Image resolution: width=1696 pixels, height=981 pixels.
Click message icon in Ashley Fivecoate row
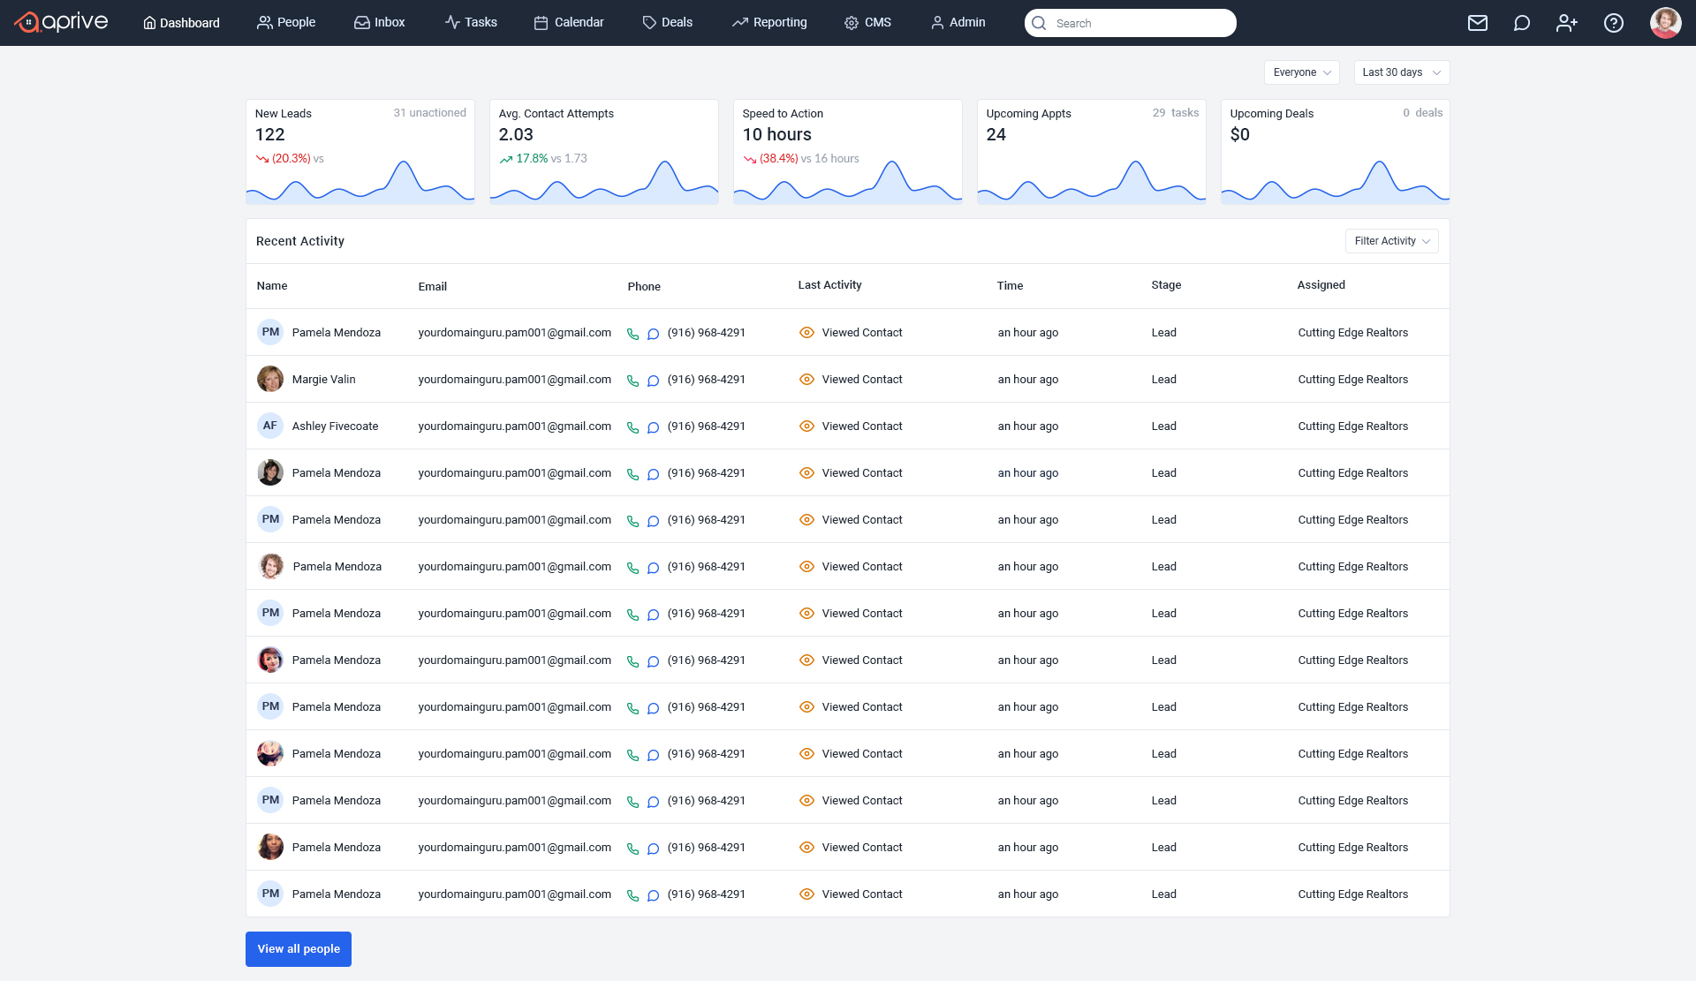tap(653, 427)
